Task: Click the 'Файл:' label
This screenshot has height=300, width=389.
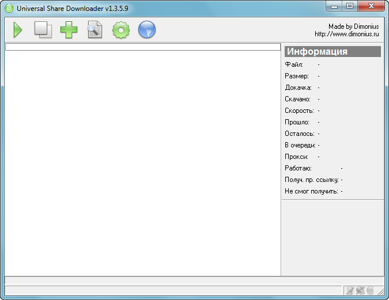Action: (294, 64)
